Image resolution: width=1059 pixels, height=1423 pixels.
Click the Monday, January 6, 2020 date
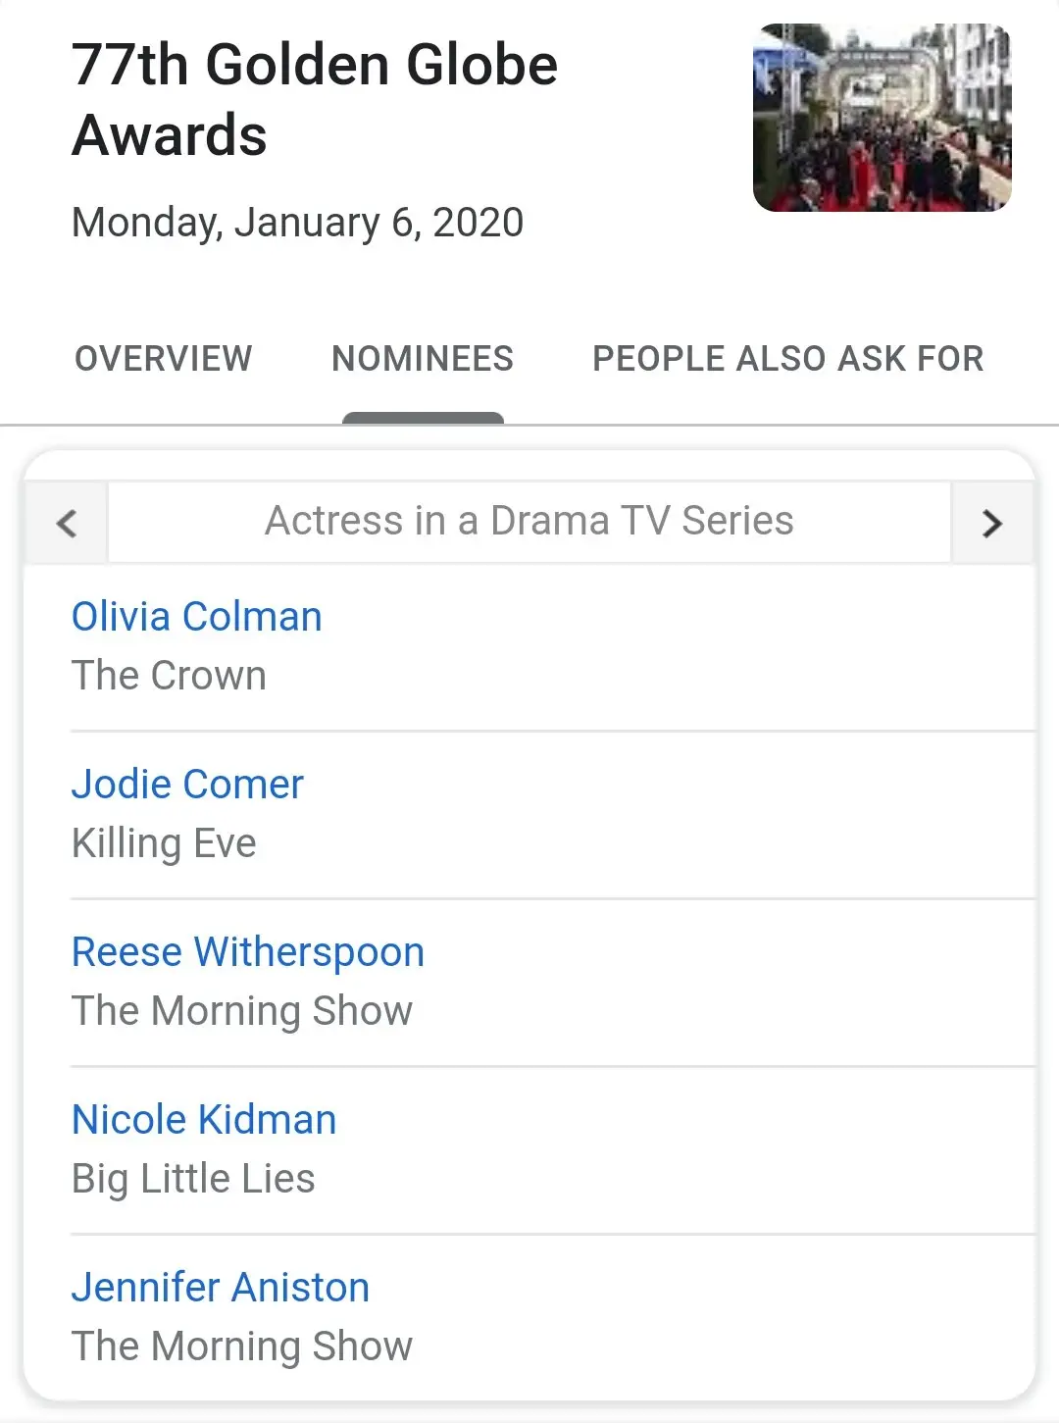pos(297,223)
